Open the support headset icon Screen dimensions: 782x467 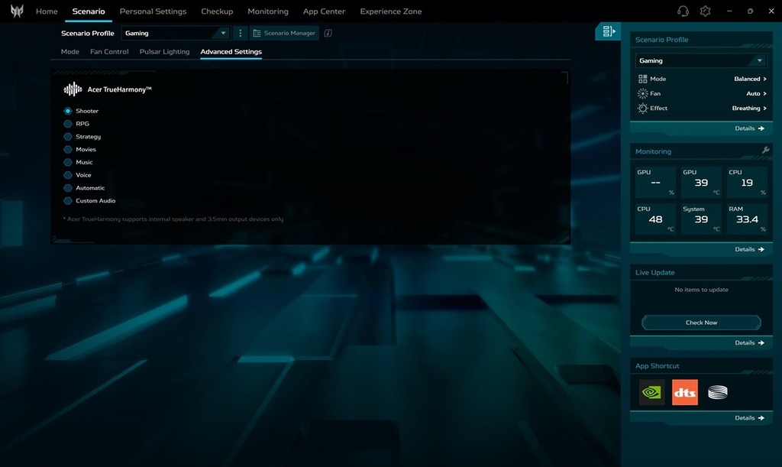tap(683, 11)
